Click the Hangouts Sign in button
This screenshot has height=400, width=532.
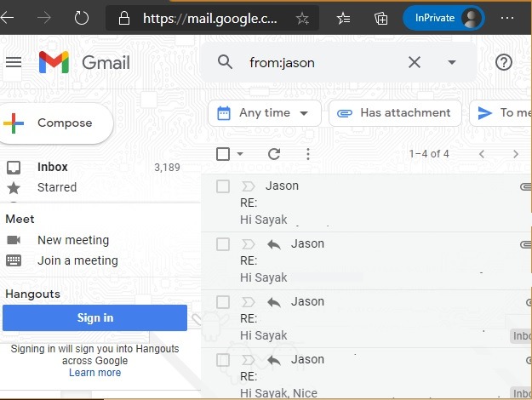[94, 318]
